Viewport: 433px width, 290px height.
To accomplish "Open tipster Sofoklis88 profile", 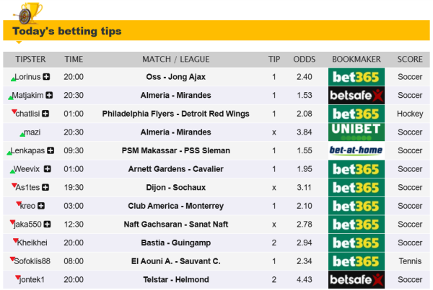I will coord(32,261).
